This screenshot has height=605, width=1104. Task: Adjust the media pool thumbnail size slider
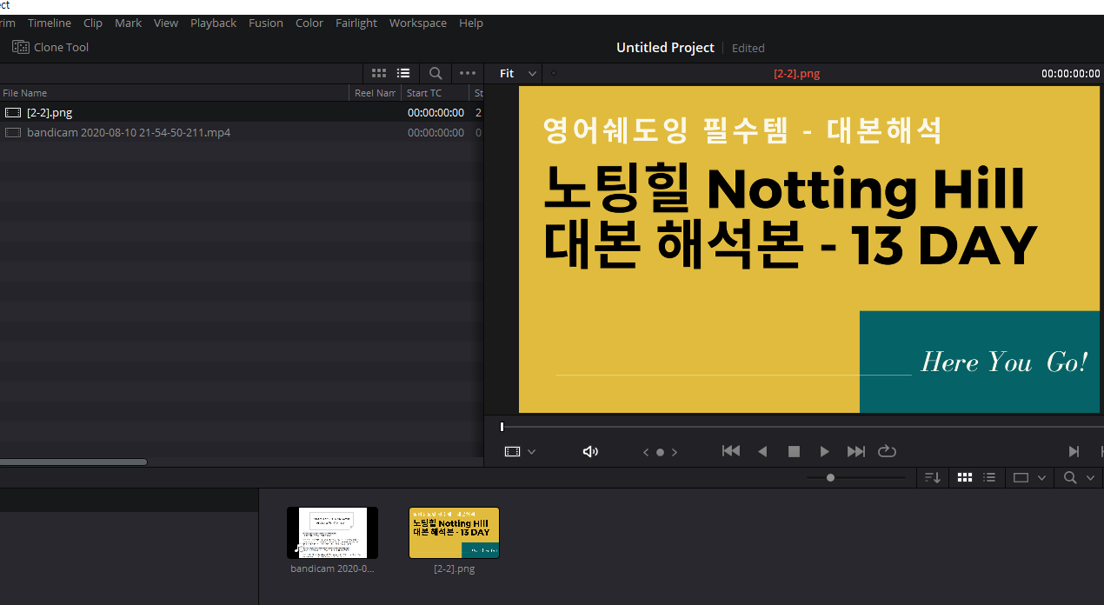[830, 477]
